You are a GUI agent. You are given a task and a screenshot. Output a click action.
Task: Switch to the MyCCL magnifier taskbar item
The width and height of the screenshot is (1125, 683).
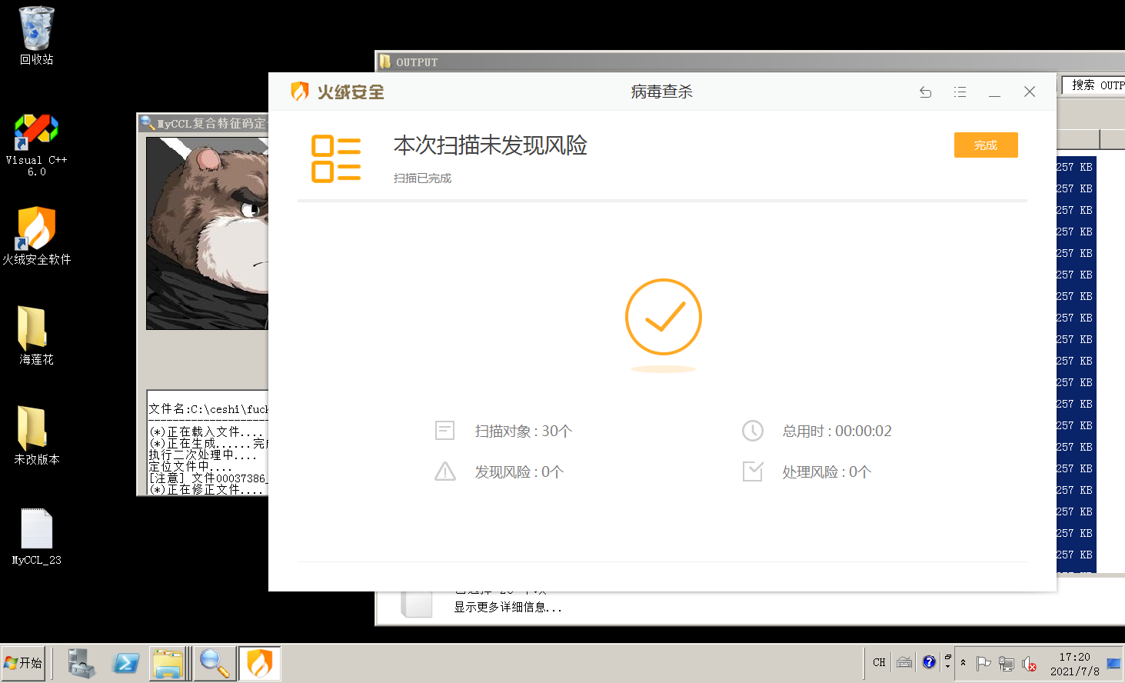[x=215, y=663]
